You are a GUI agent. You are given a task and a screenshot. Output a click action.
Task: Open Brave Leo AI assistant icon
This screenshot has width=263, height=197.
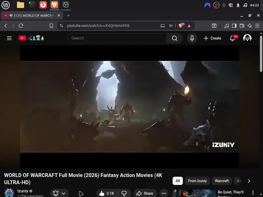(x=250, y=26)
